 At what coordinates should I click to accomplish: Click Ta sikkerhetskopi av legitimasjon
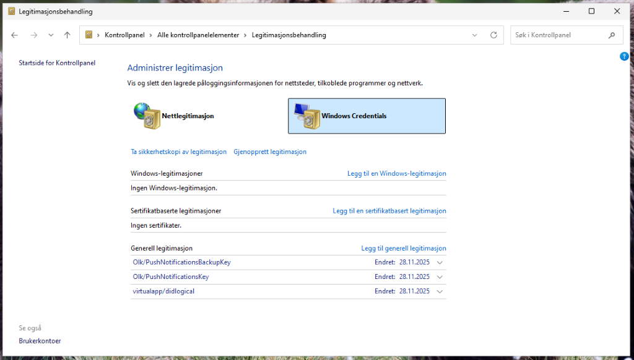(x=179, y=152)
